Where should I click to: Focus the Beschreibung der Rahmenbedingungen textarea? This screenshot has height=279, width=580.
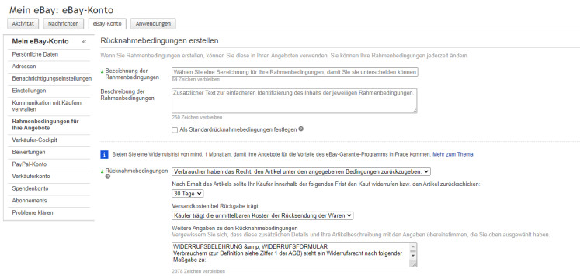click(294, 101)
